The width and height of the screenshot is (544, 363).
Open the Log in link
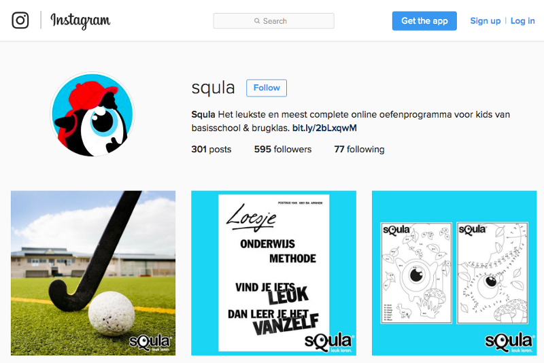click(522, 21)
